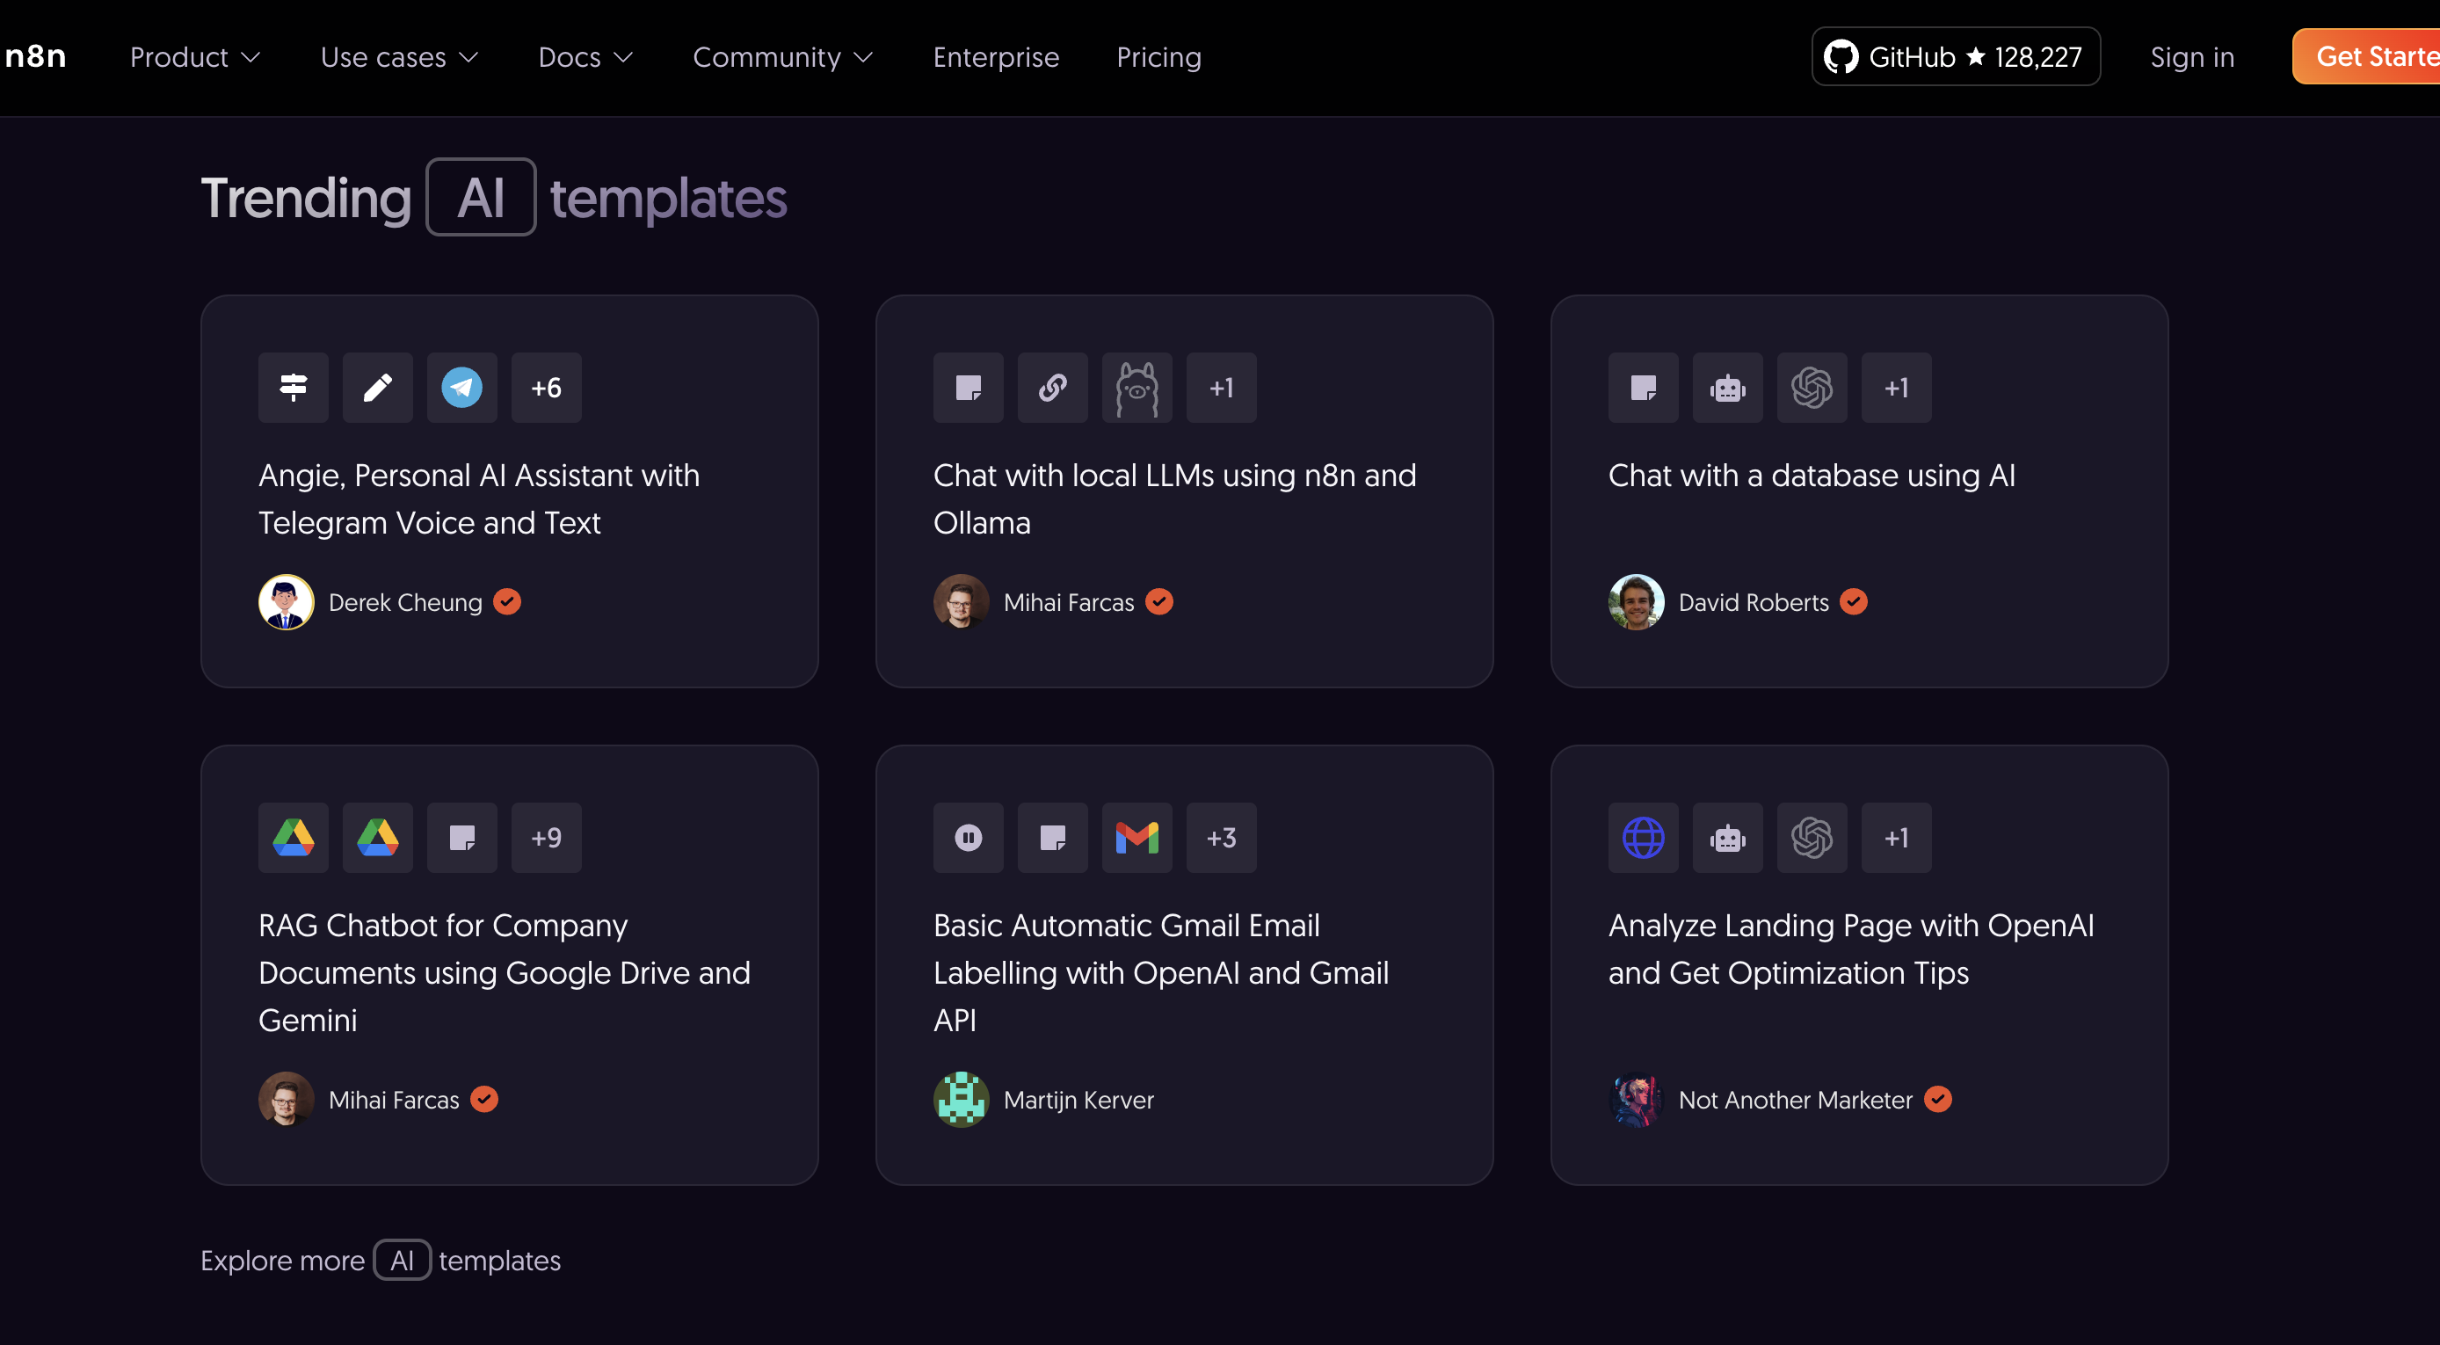
Task: Click the +9 more nodes badge
Action: [x=546, y=837]
